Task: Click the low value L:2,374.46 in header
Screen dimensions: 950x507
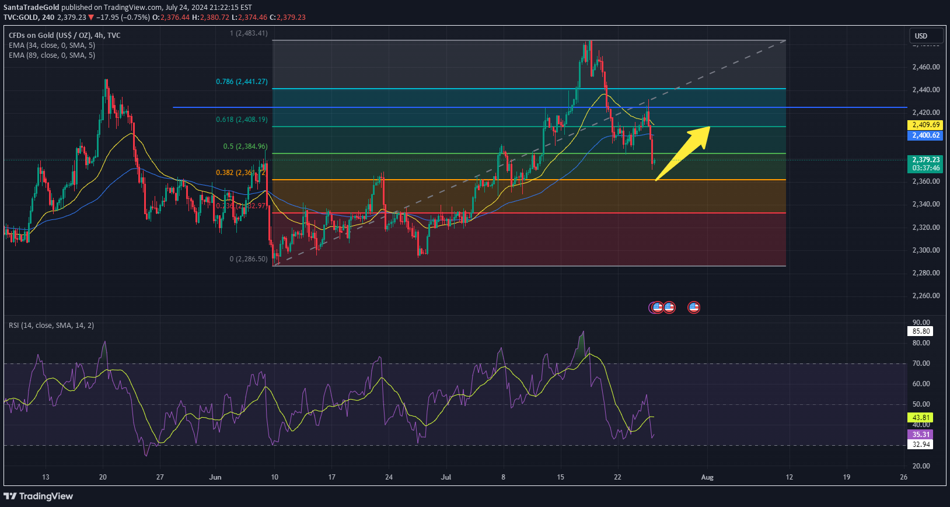Action: [249, 18]
